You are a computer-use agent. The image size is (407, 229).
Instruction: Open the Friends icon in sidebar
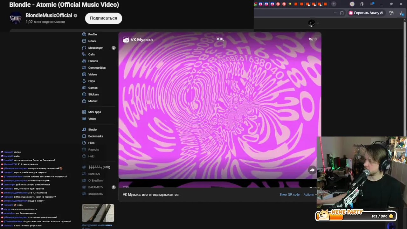click(x=84, y=61)
